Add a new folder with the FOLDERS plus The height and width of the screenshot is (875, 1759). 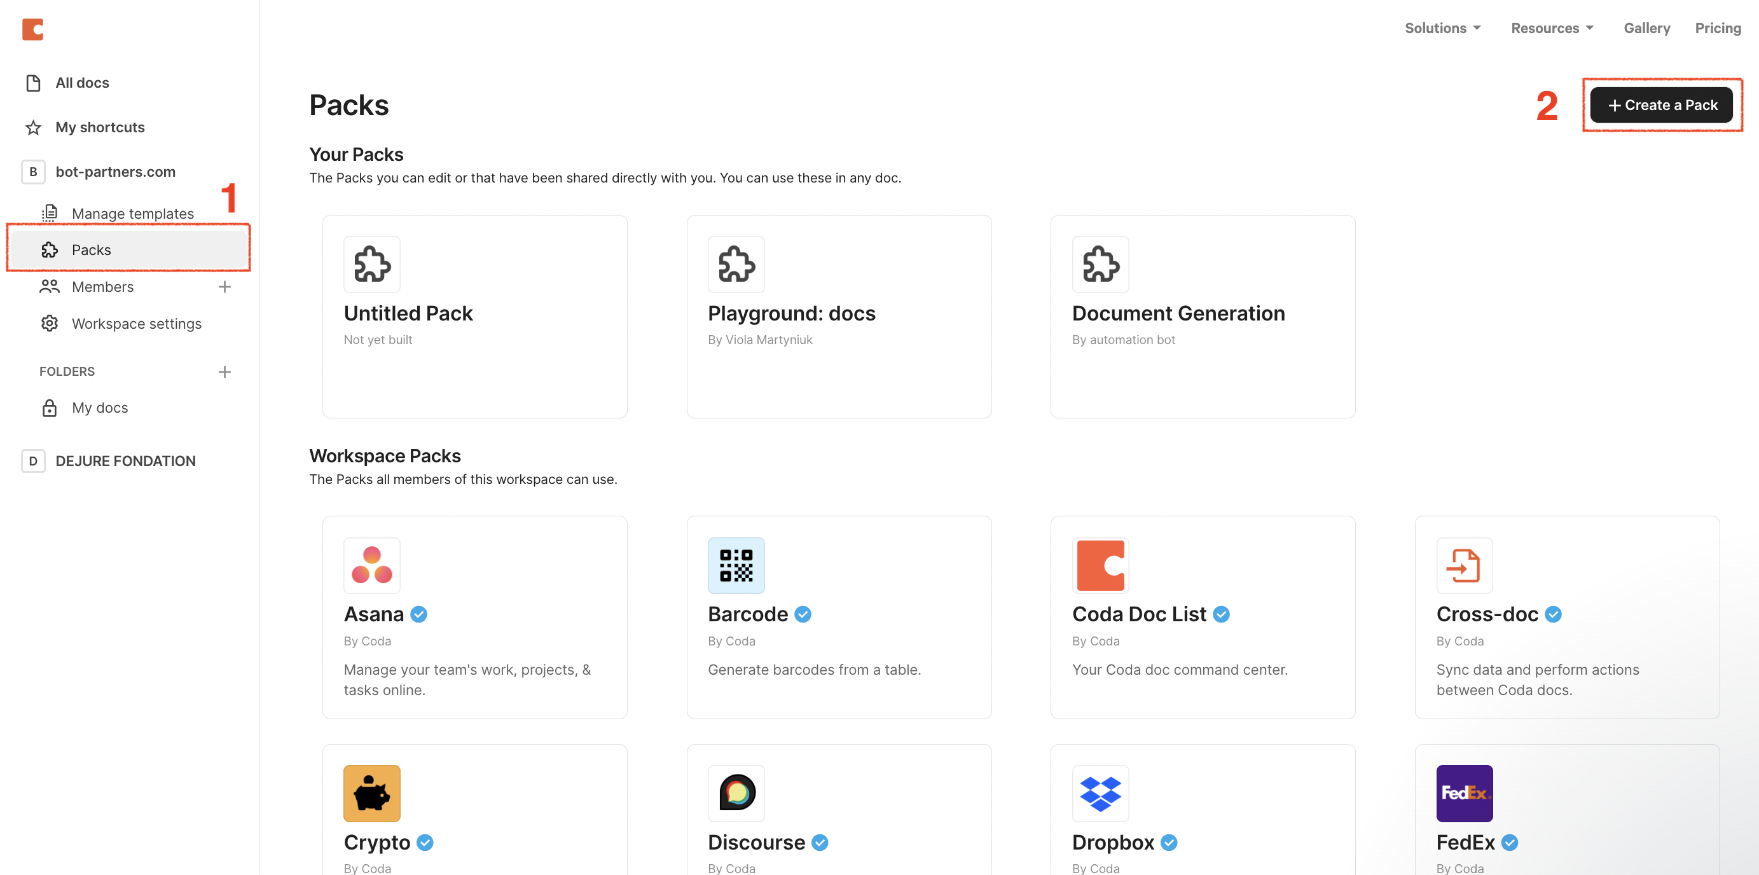click(x=224, y=371)
